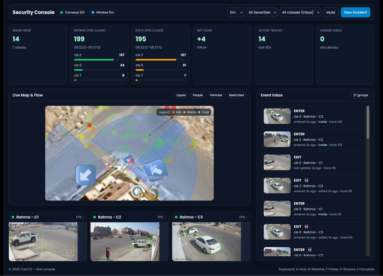
Task: Open the 5m time window dropdown
Action: click(236, 12)
